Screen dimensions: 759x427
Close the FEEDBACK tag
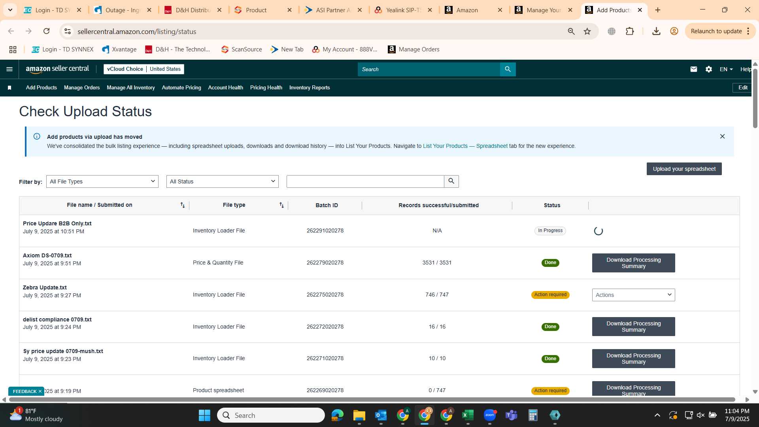[40, 391]
